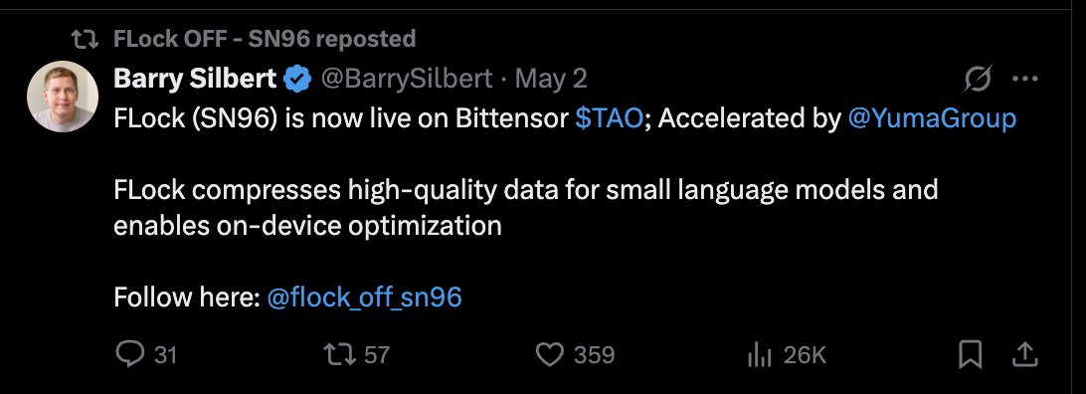Open Barry Silbert's profile picture
Screen dimensions: 1086x394
tap(63, 97)
